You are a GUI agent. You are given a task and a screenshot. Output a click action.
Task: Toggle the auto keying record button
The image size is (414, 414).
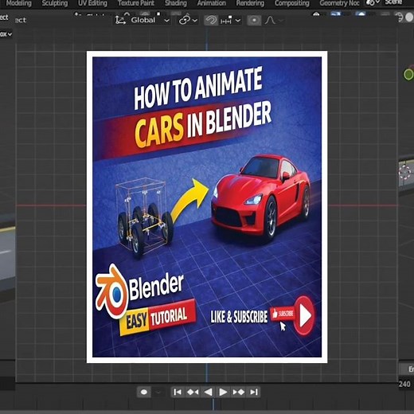144,392
